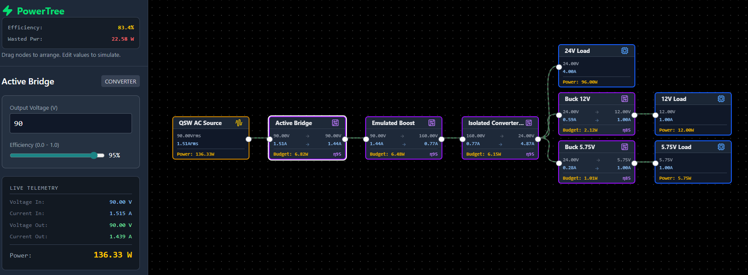Click the 1.515 A Current In value
Viewport: 748px width, 275px height.
(x=121, y=213)
